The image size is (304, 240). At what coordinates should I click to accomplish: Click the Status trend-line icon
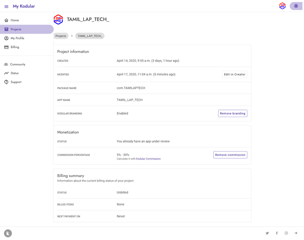tap(6, 73)
